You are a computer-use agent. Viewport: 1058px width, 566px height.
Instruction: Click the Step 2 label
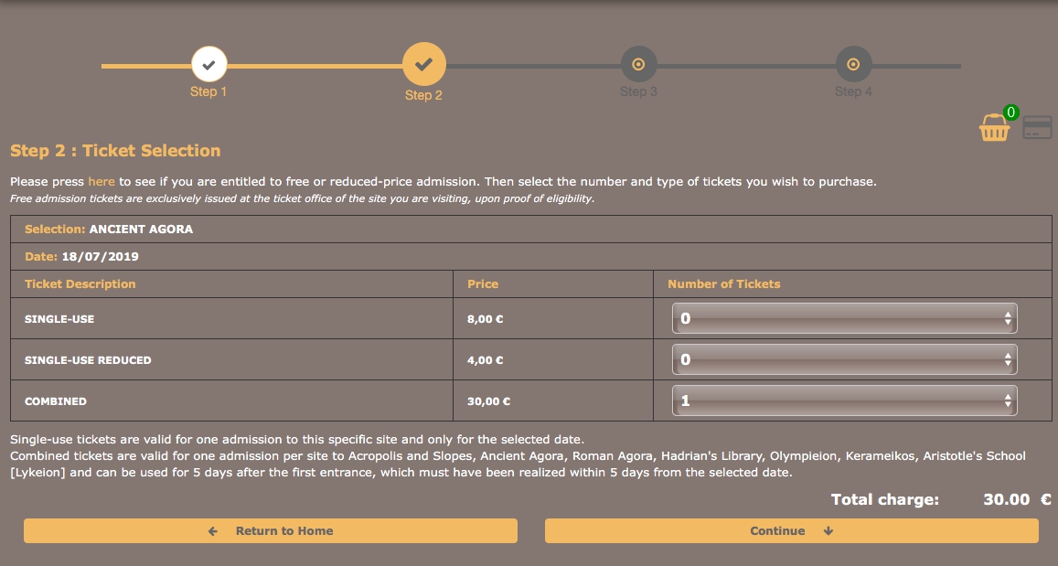(423, 96)
